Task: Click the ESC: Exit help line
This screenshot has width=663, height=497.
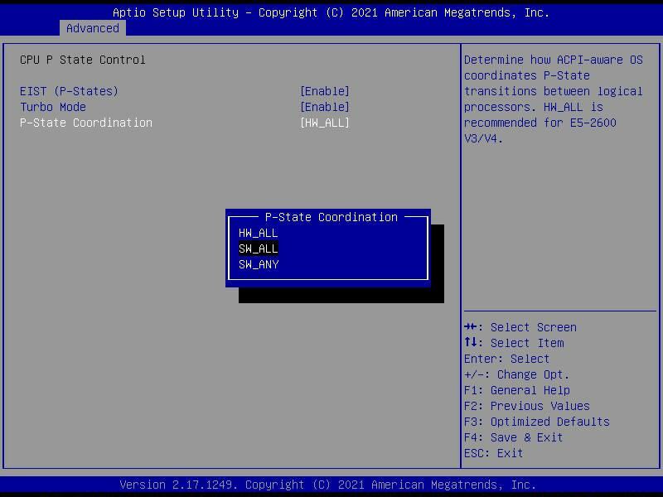Action: tap(493, 453)
